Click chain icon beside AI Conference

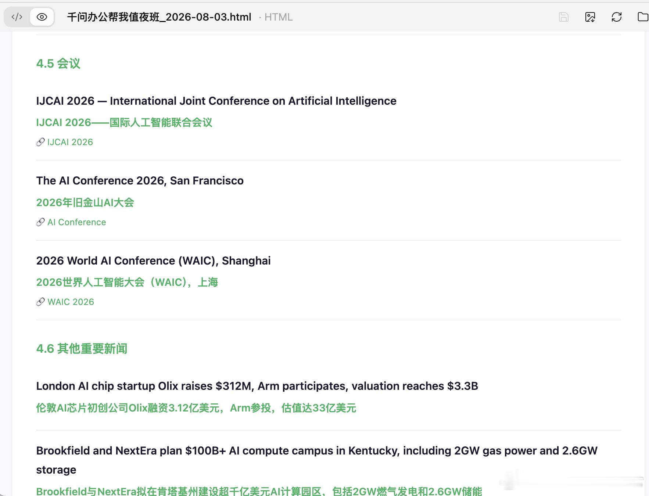point(40,222)
